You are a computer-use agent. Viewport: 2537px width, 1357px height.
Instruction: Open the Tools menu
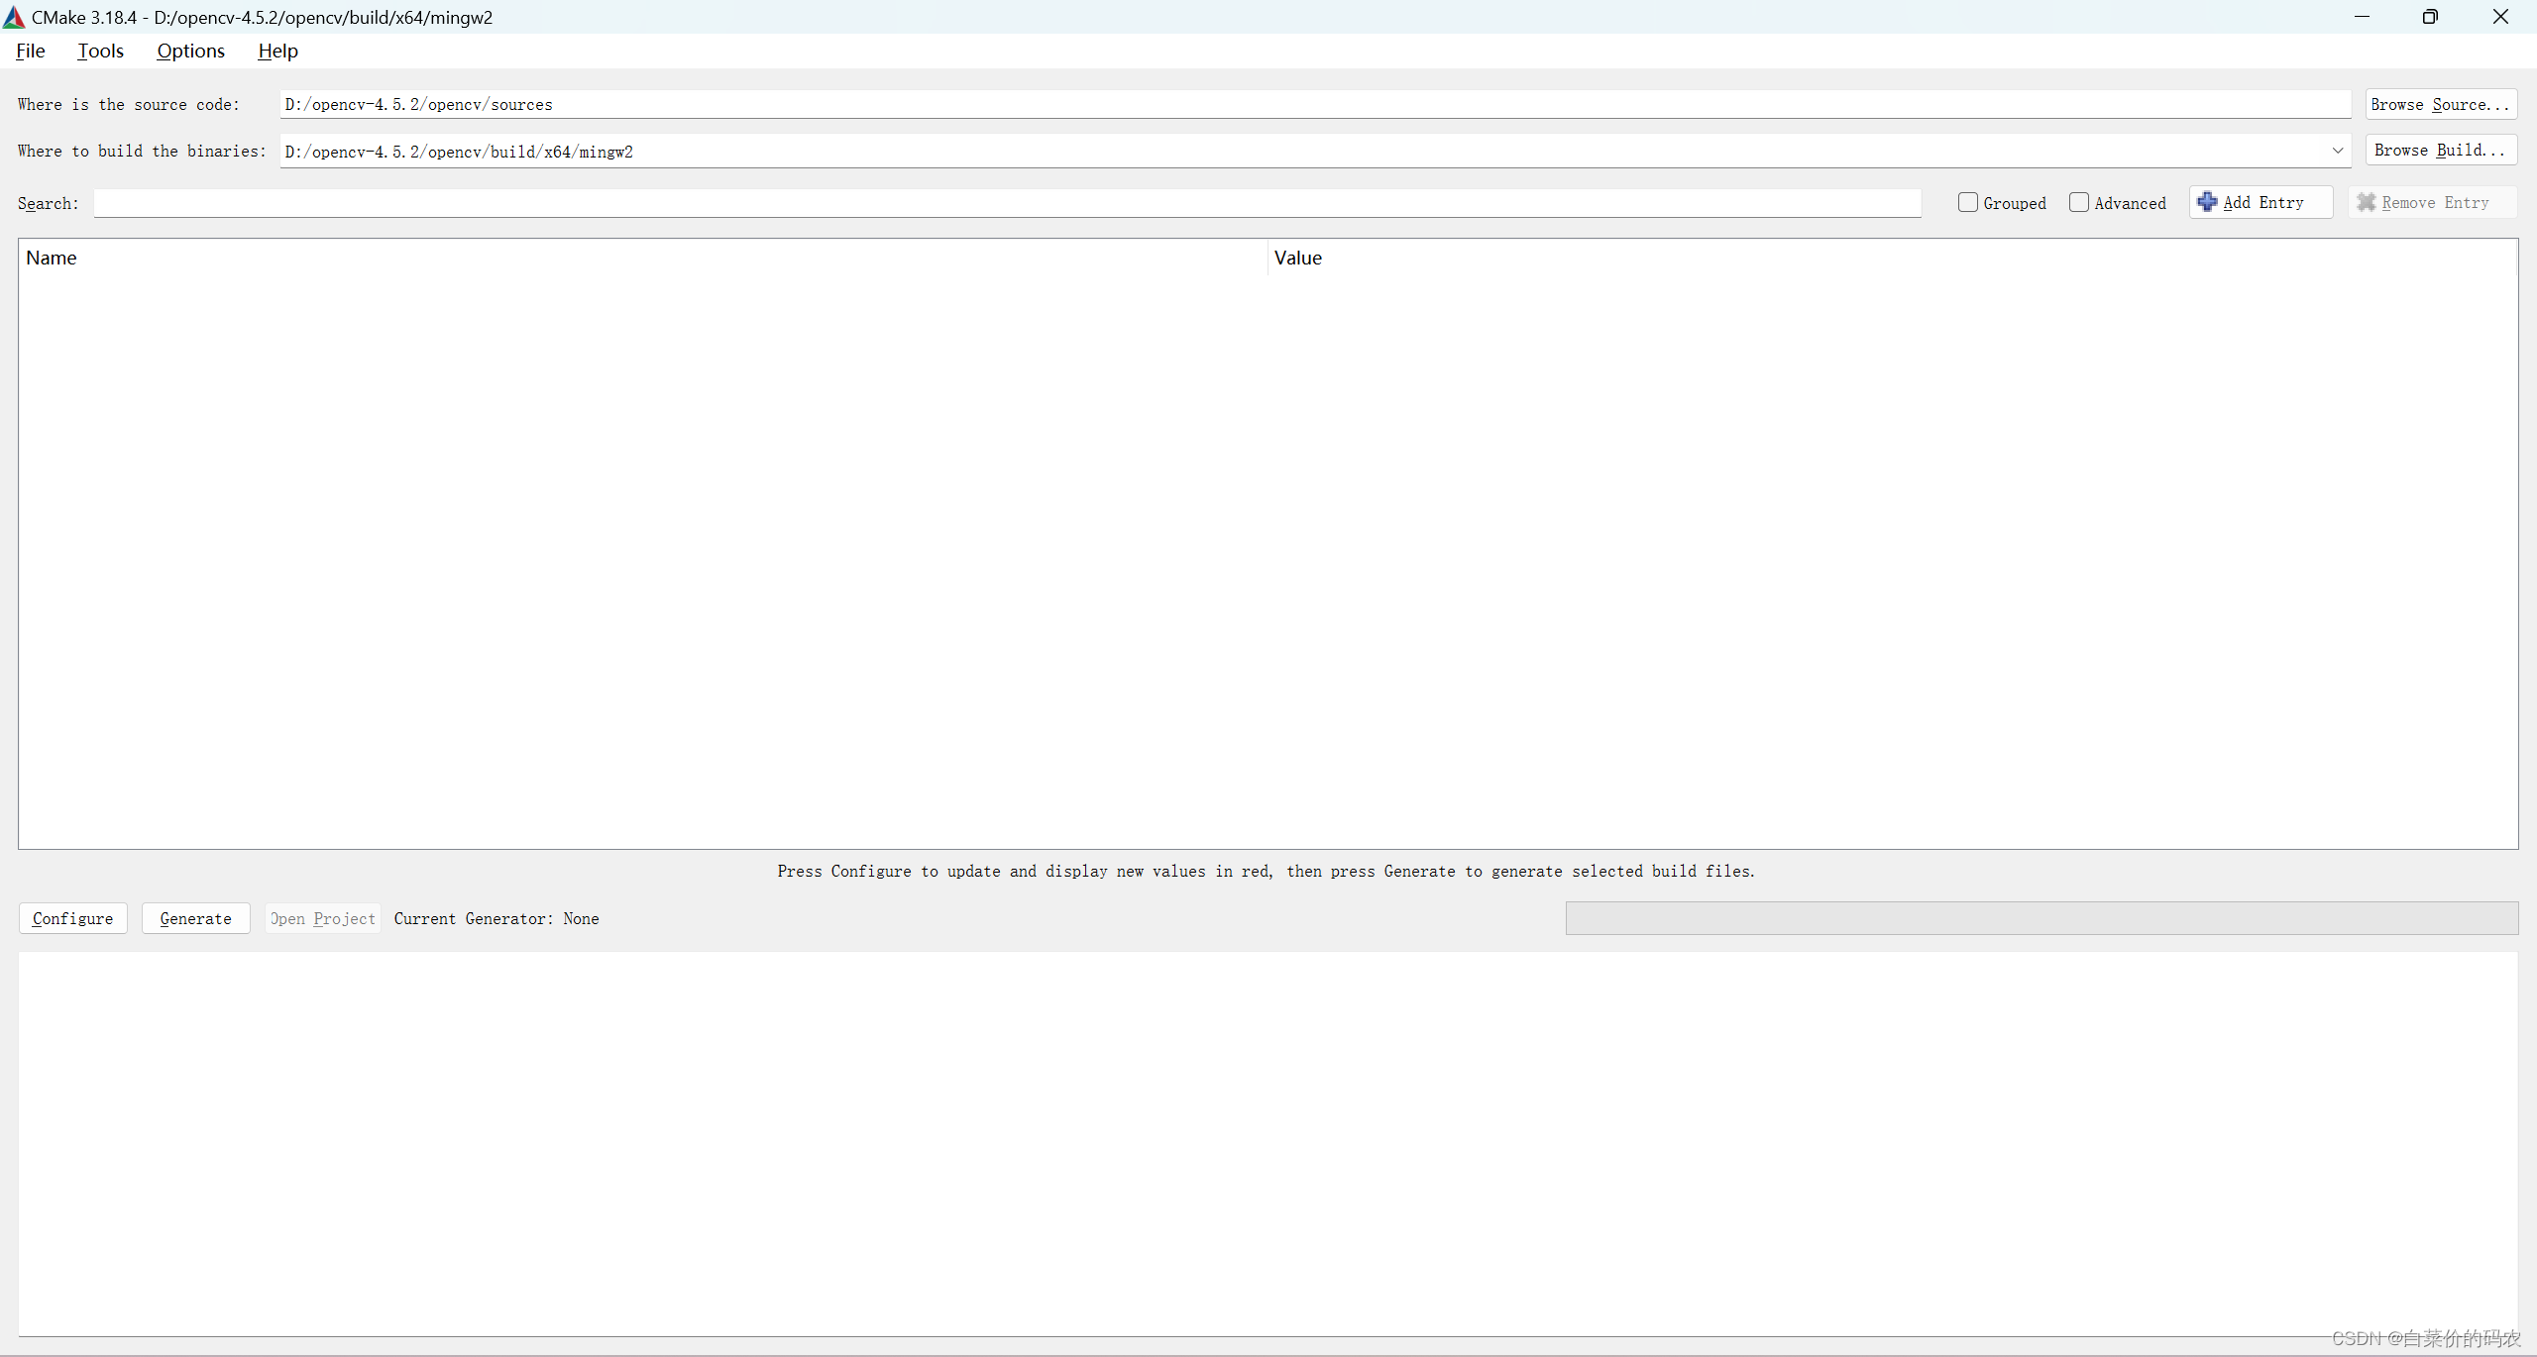click(100, 51)
